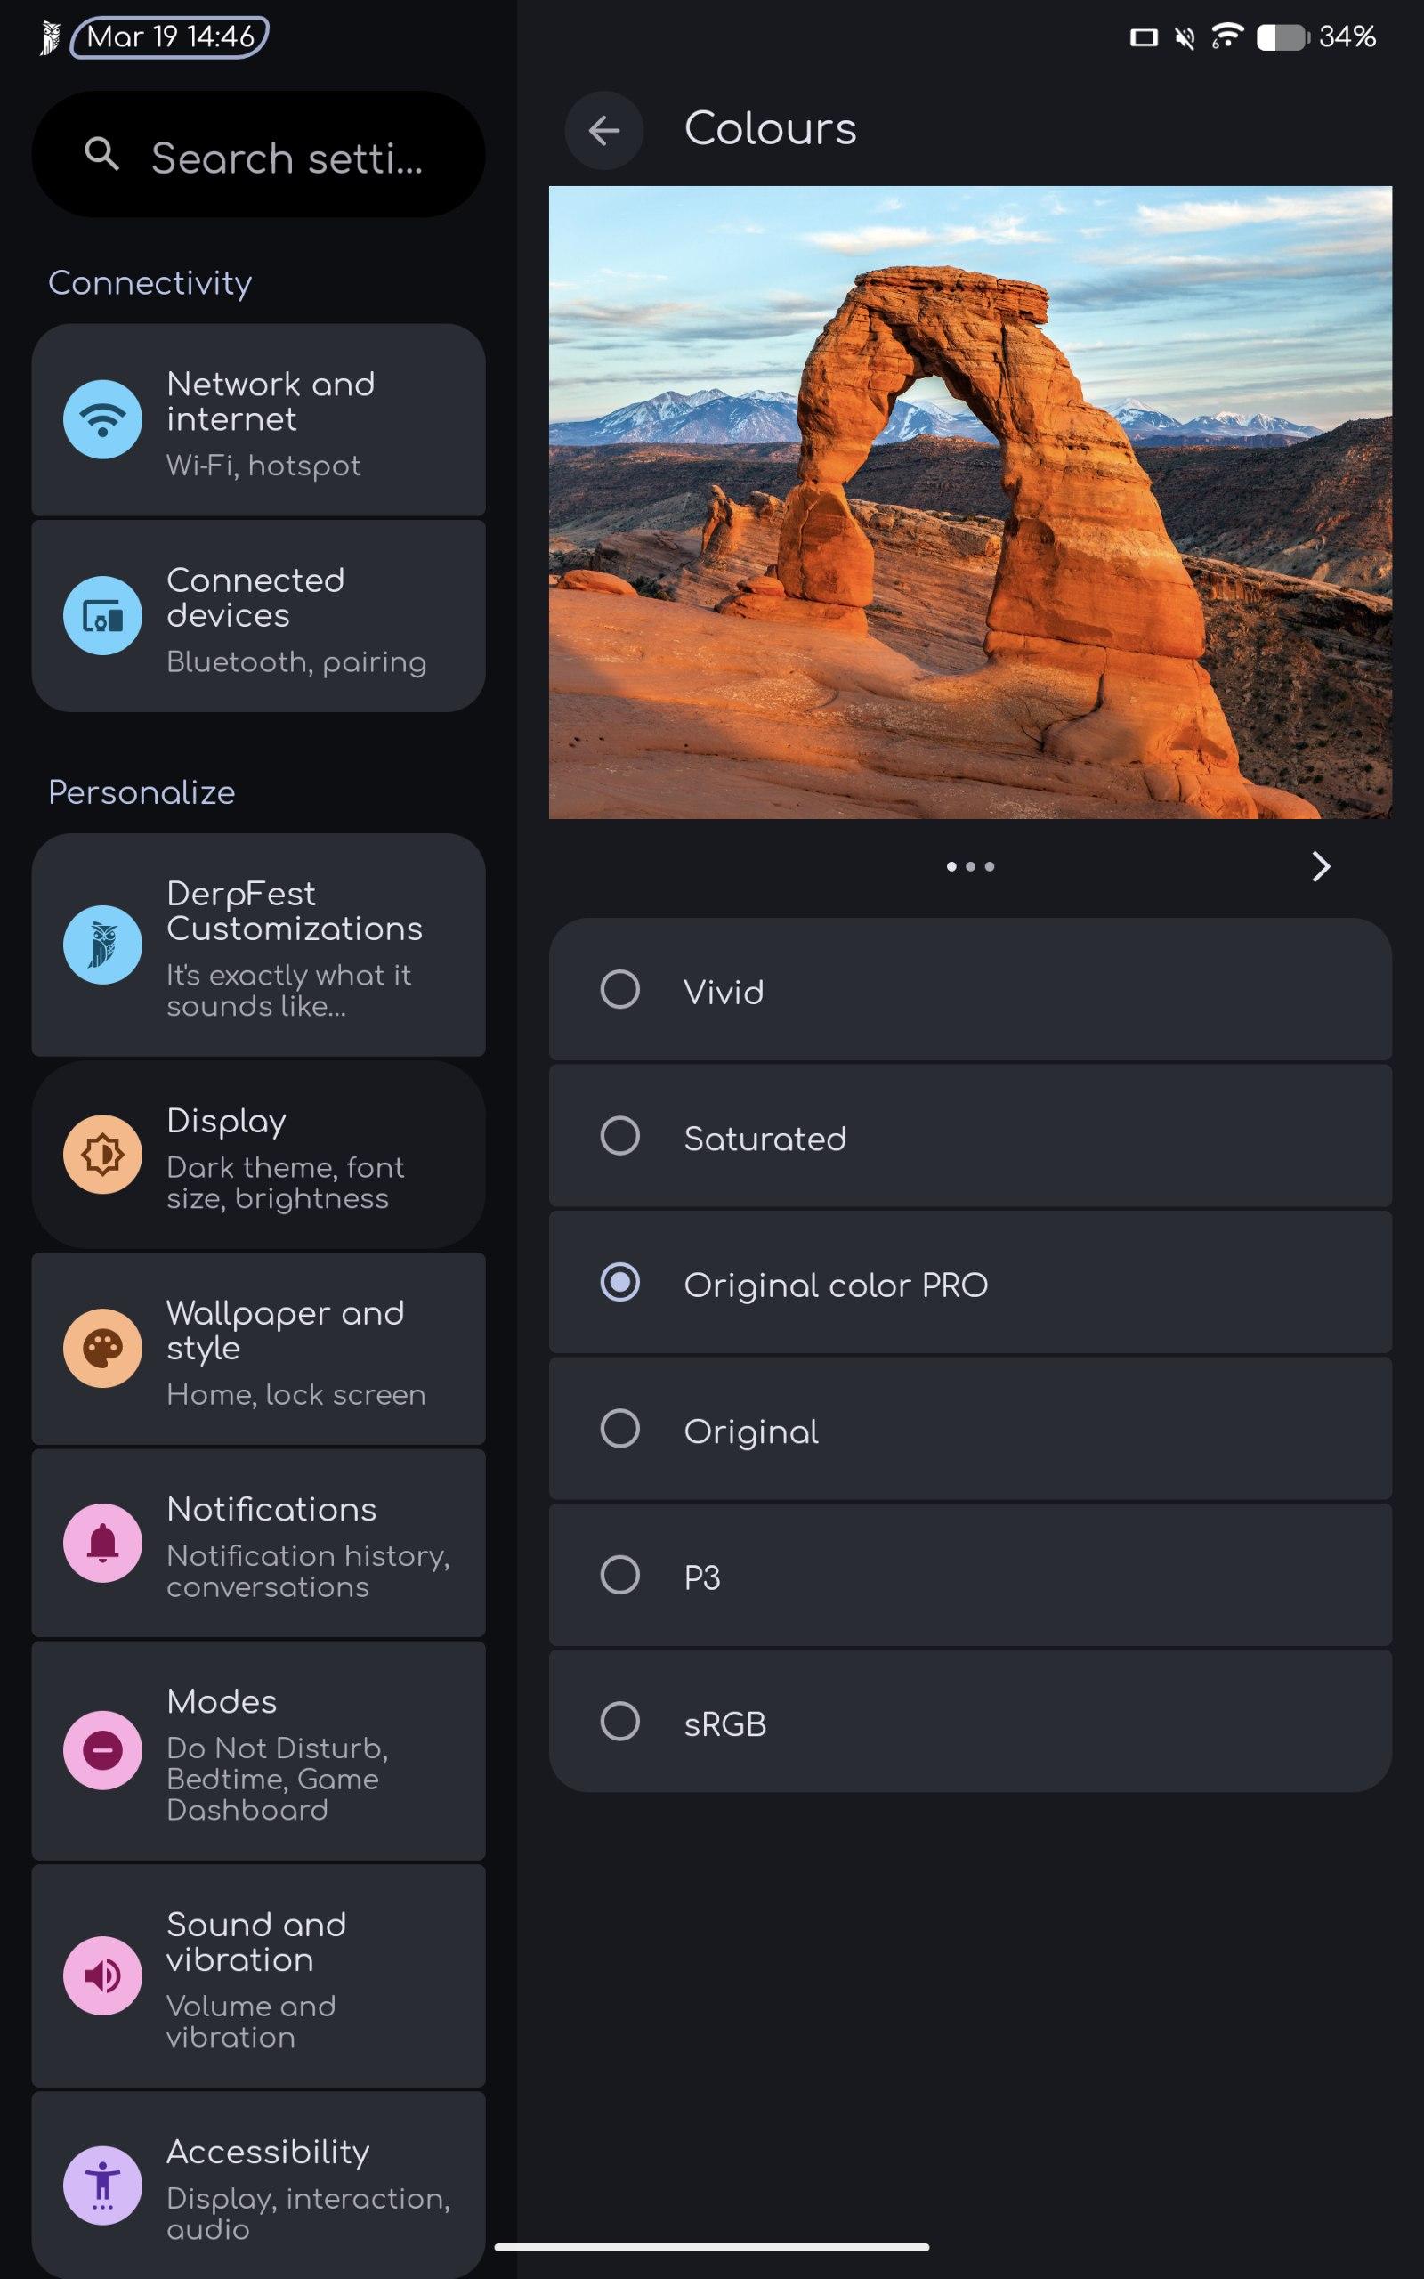This screenshot has width=1424, height=2279.
Task: Tap the Search settings field
Action: [258, 154]
